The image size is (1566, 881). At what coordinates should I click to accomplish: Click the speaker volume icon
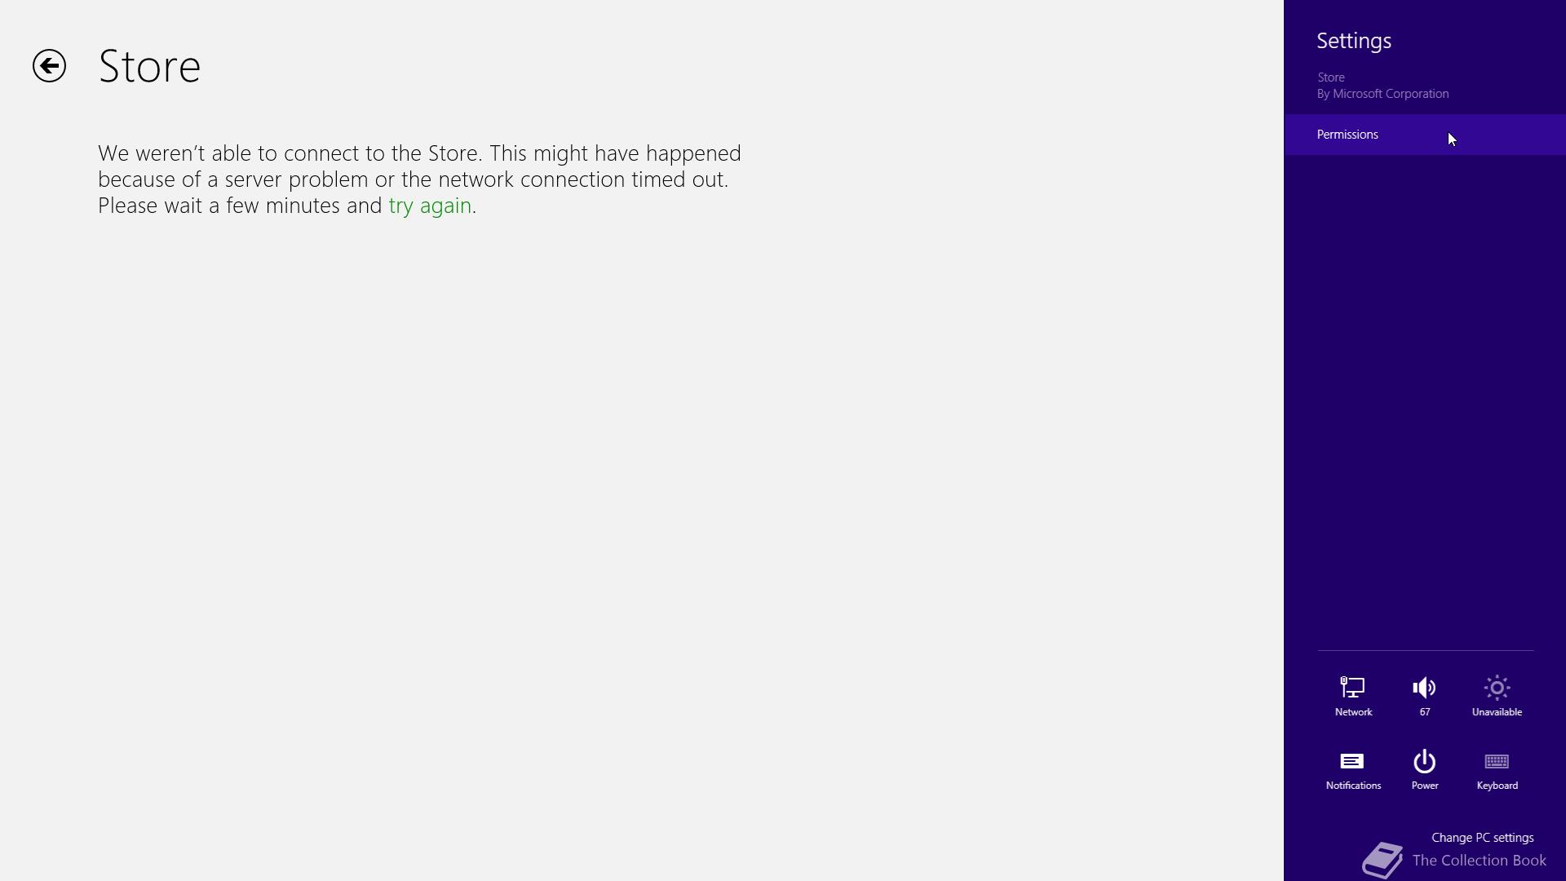[x=1424, y=688]
